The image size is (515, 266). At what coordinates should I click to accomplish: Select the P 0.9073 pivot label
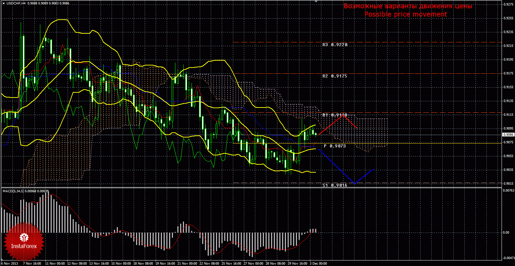tap(335, 146)
